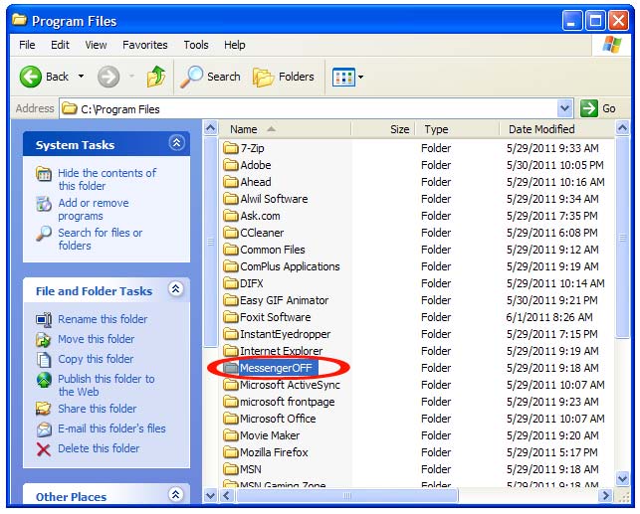640x514 pixels.
Task: Open the Tools menu
Action: coord(196,45)
